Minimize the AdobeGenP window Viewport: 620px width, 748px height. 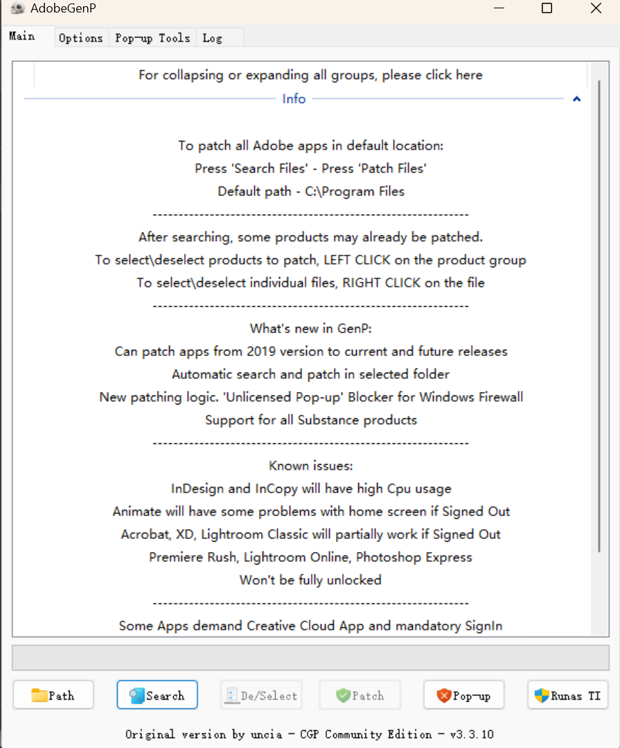(x=498, y=9)
